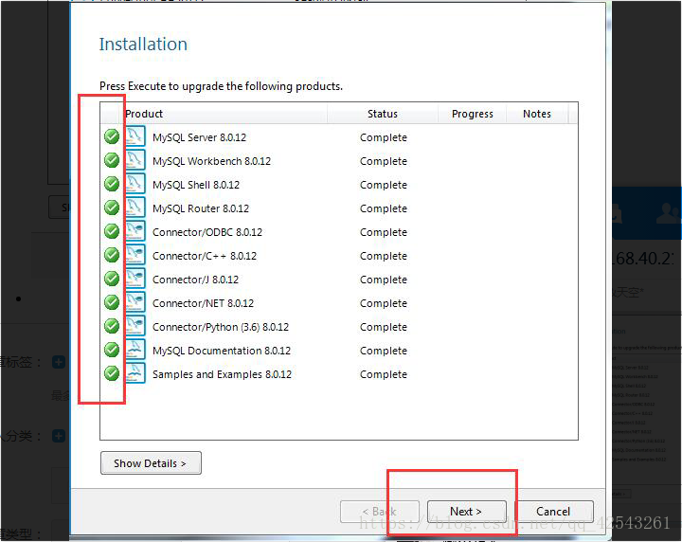The image size is (682, 542).
Task: Click the green check icon for MySQL Router 8.0.12
Action: (112, 208)
